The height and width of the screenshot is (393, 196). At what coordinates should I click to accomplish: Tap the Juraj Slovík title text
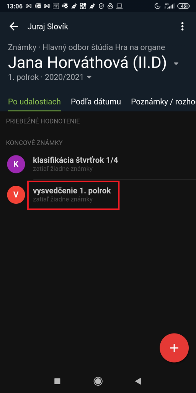(x=47, y=26)
